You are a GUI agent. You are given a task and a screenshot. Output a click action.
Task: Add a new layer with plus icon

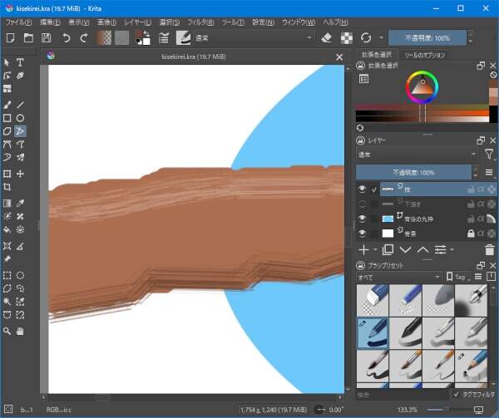(x=363, y=249)
